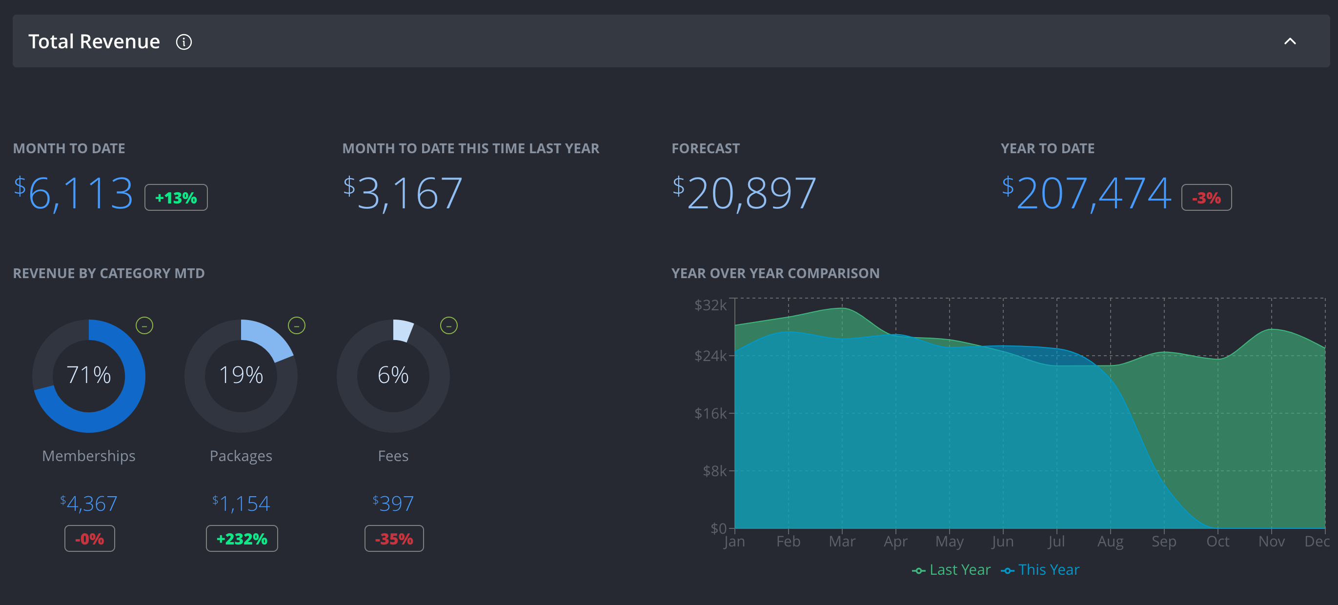The width and height of the screenshot is (1338, 605).
Task: Click the $397 Fees amount
Action: point(393,503)
